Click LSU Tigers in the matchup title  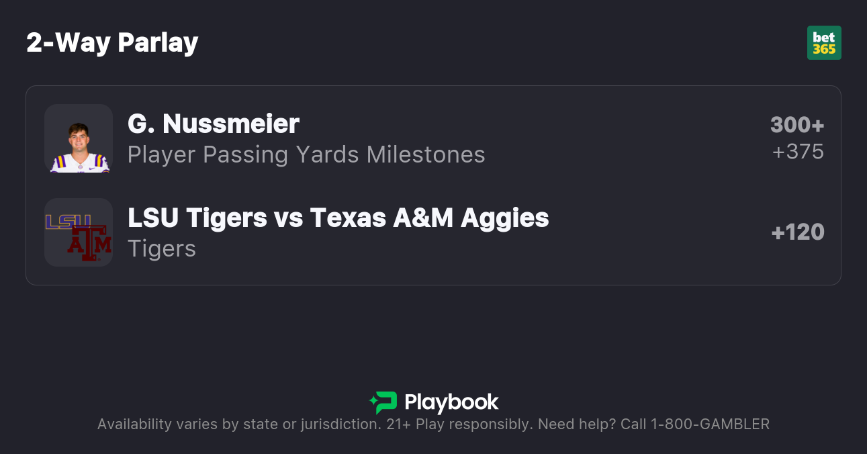[x=197, y=218]
